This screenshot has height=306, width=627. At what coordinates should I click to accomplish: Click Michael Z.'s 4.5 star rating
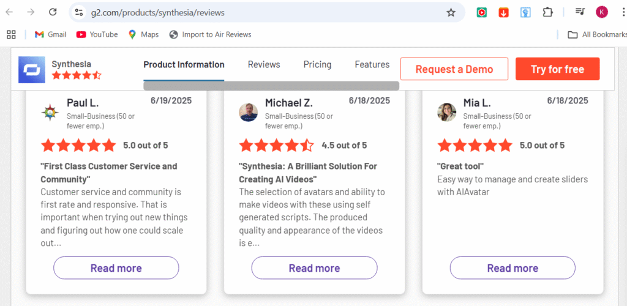pos(277,146)
